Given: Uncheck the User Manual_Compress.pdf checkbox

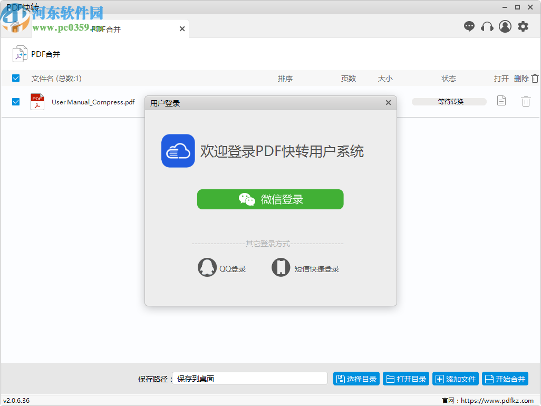Looking at the screenshot, I should [15, 101].
